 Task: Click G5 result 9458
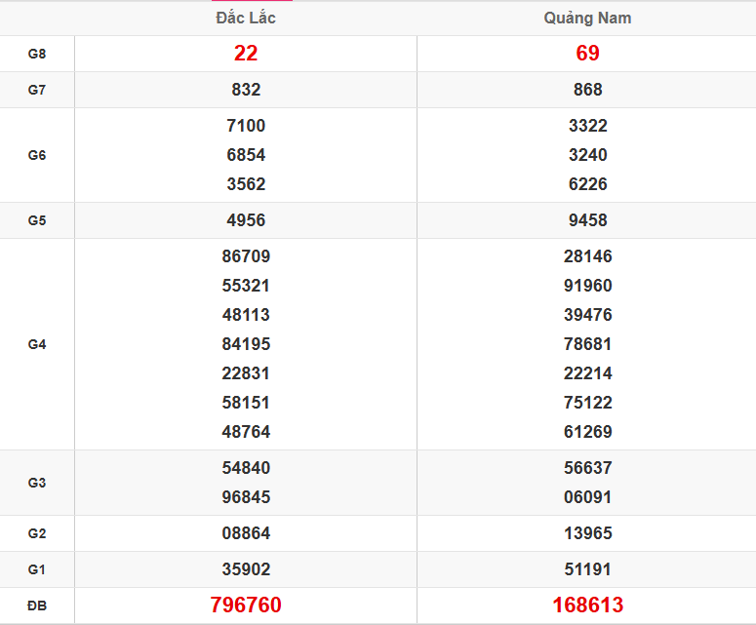pyautogui.click(x=587, y=220)
